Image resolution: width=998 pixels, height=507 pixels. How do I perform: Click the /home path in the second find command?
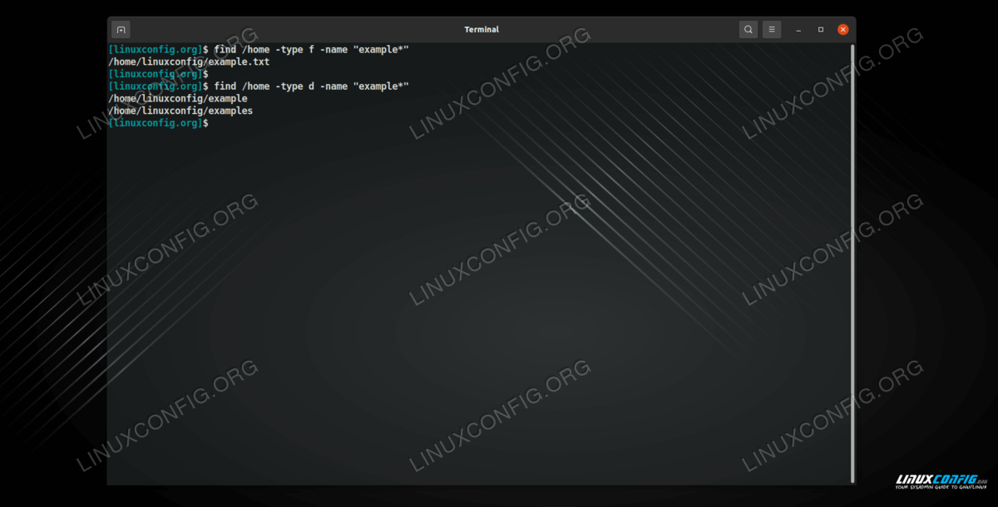coord(256,86)
